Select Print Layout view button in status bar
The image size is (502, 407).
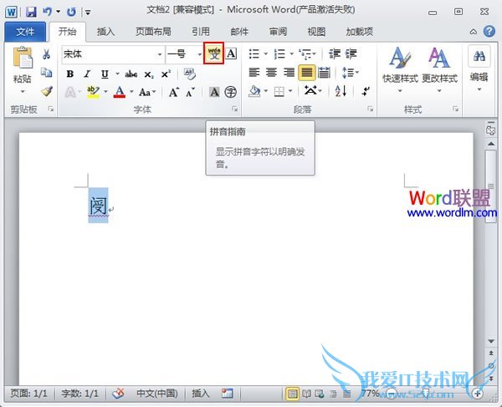pos(292,394)
